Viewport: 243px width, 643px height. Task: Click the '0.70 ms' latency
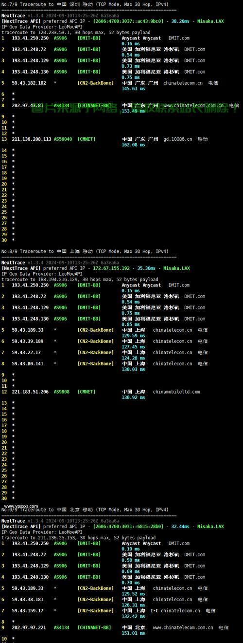(130, 582)
